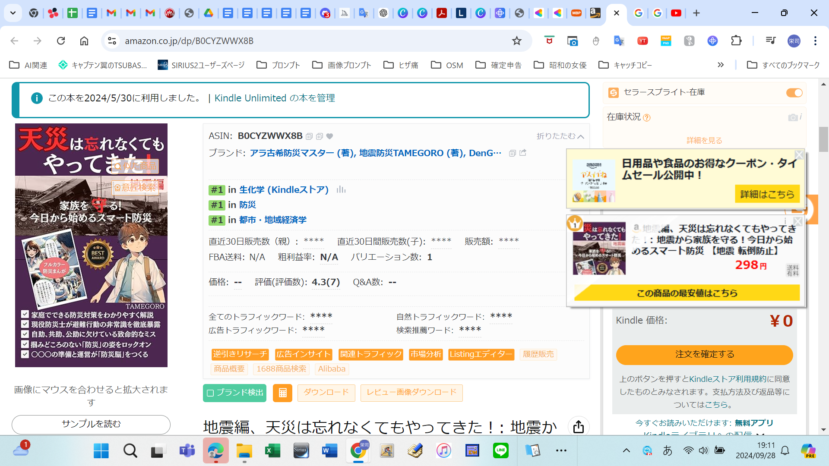Open the SIRIUS2ユーザーズページ bookmark
This screenshot has height=466, width=829.
click(201, 65)
